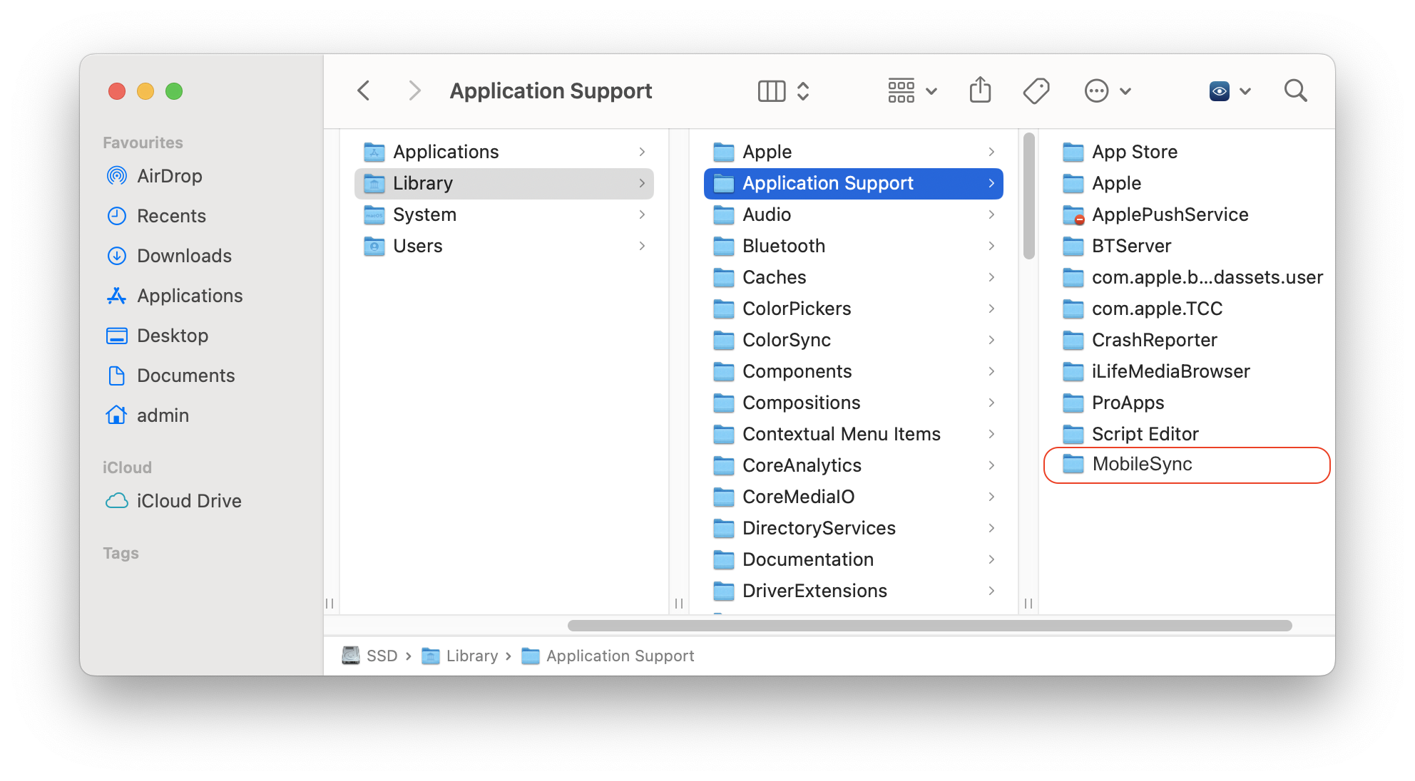
Task: Click the Share/export icon in toolbar
Action: coord(982,90)
